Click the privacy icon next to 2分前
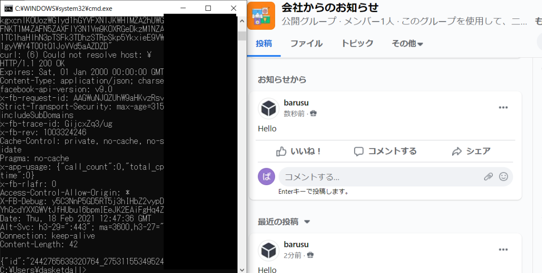Viewport: 542px width, 273px height. (x=310, y=256)
